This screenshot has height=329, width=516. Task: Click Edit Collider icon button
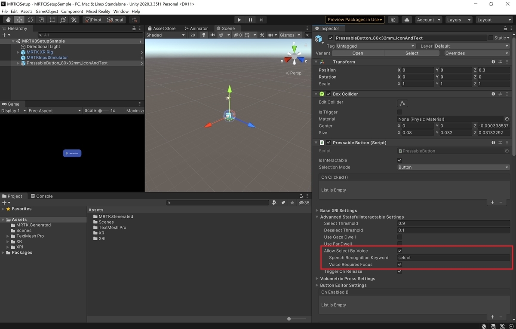click(x=402, y=103)
